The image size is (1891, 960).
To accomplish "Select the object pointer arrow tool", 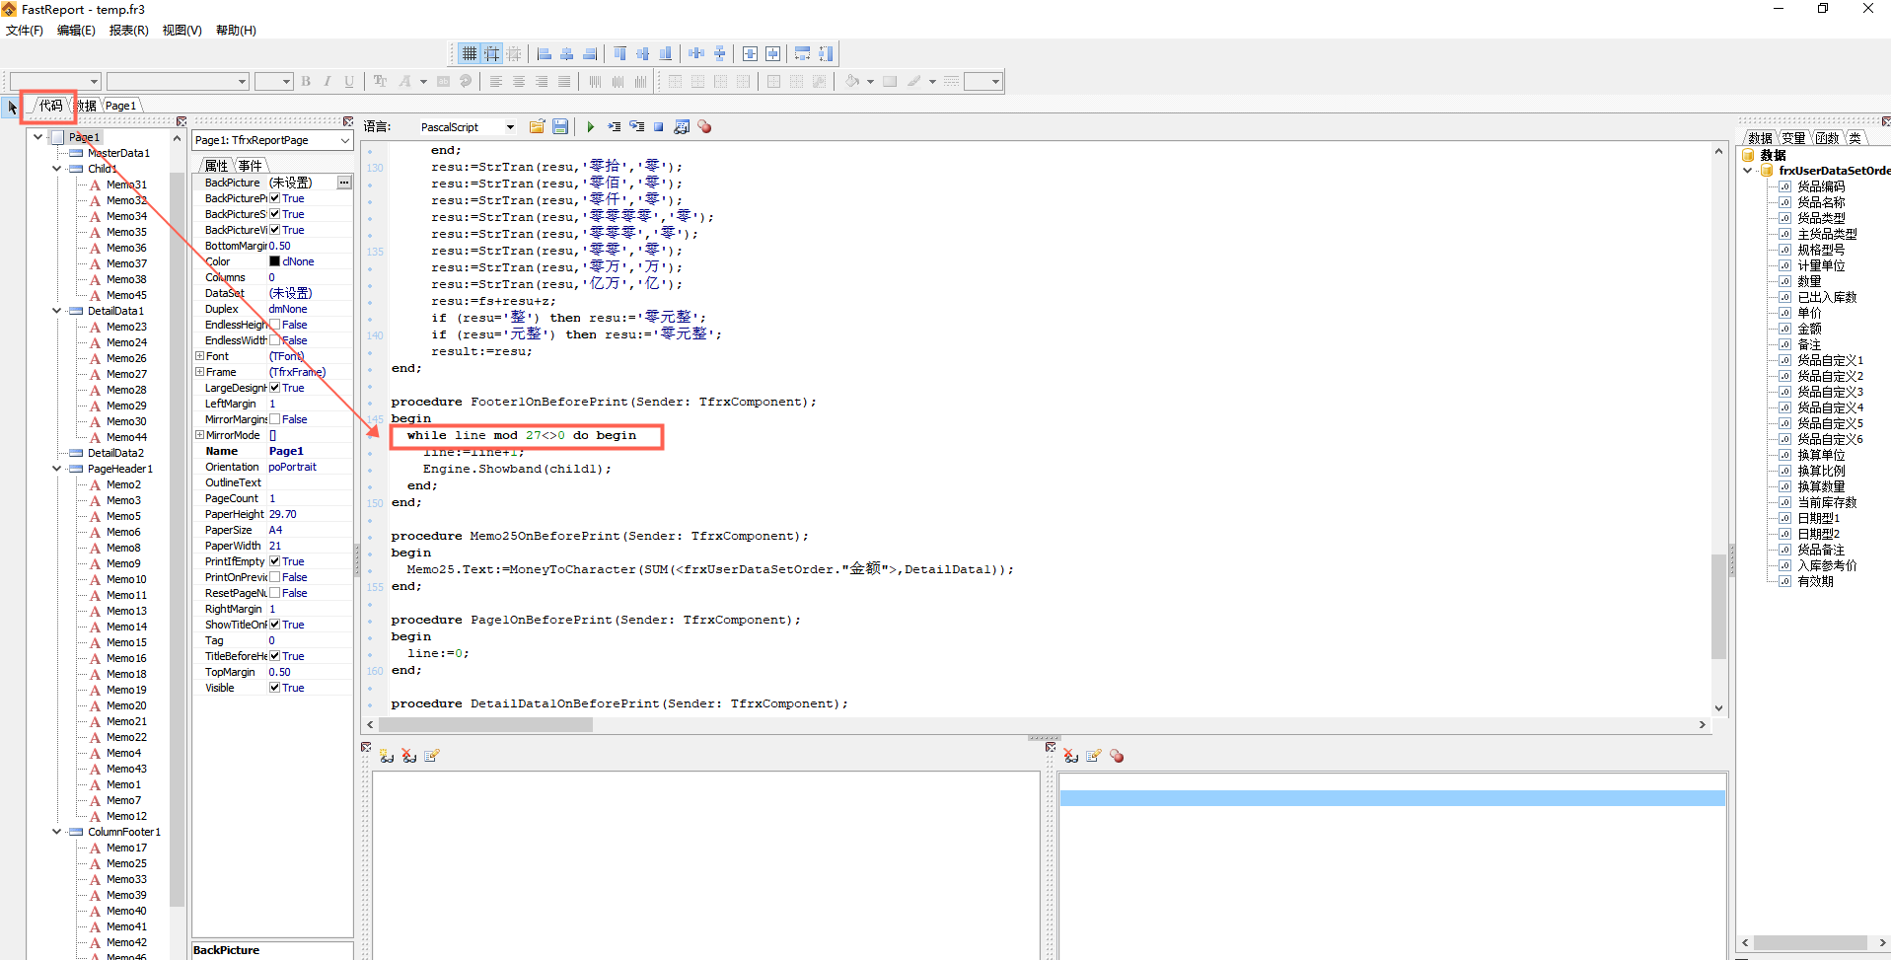I will point(12,106).
